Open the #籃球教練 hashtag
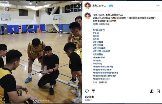Image resolution: width=162 pixels, height=104 pixels. (98, 42)
